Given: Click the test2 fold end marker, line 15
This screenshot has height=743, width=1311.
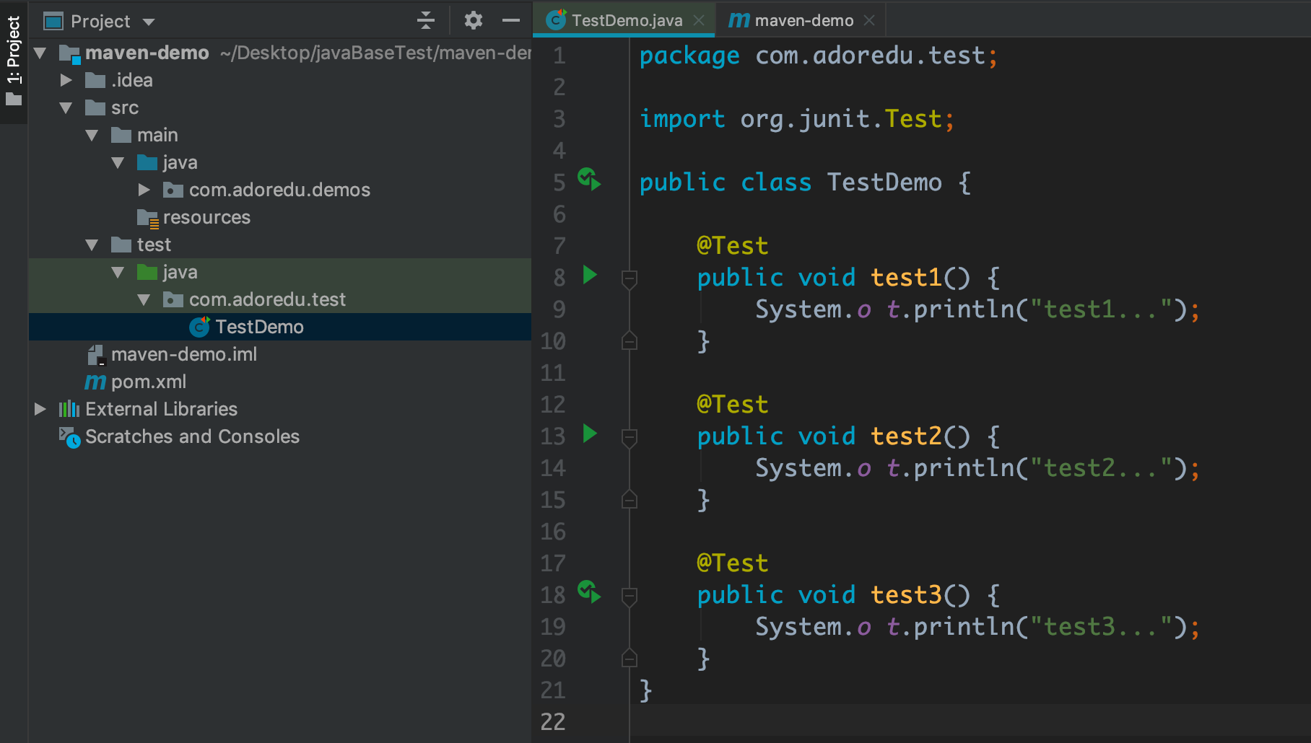Looking at the screenshot, I should coord(630,499).
